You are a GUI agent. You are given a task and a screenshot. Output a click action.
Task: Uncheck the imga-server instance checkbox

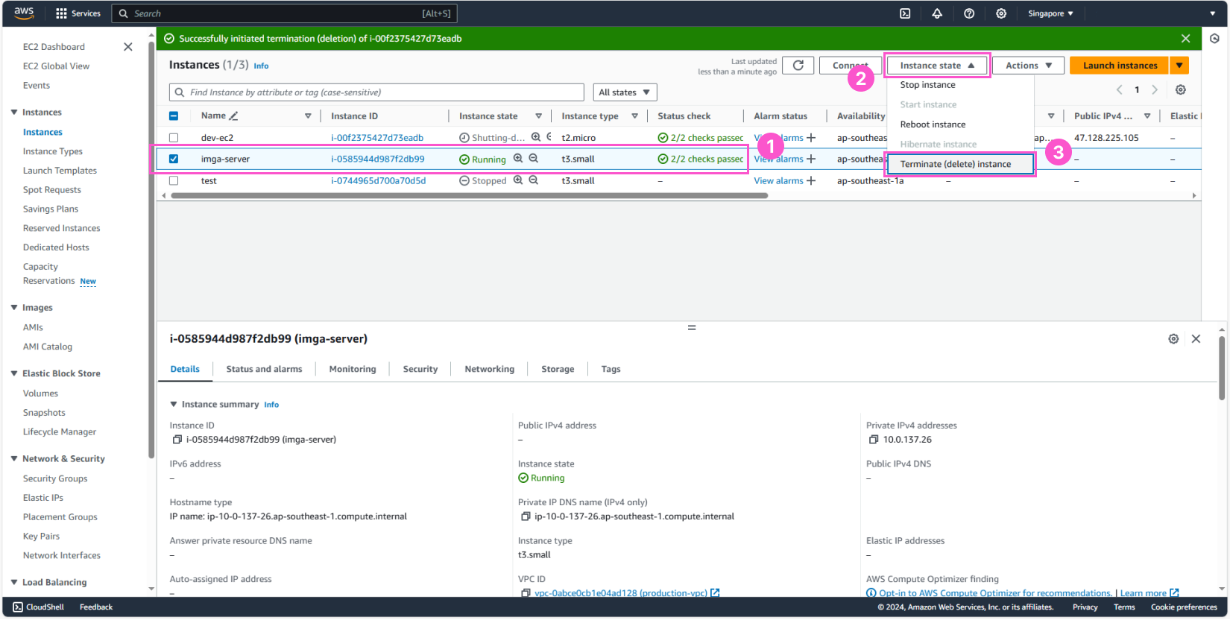pos(174,159)
